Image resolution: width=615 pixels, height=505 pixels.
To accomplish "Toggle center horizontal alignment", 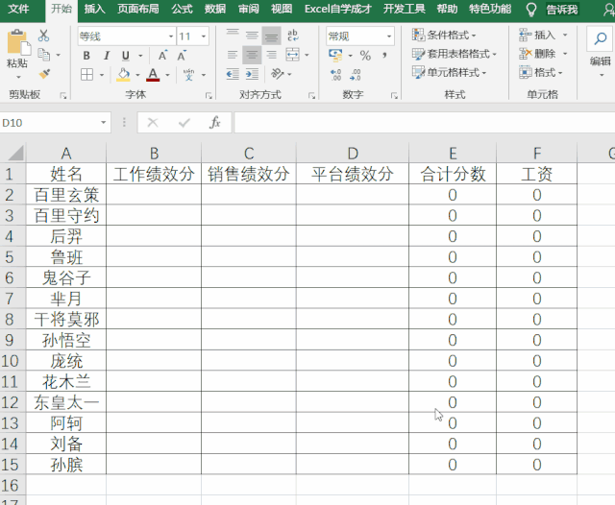I will tap(252, 56).
